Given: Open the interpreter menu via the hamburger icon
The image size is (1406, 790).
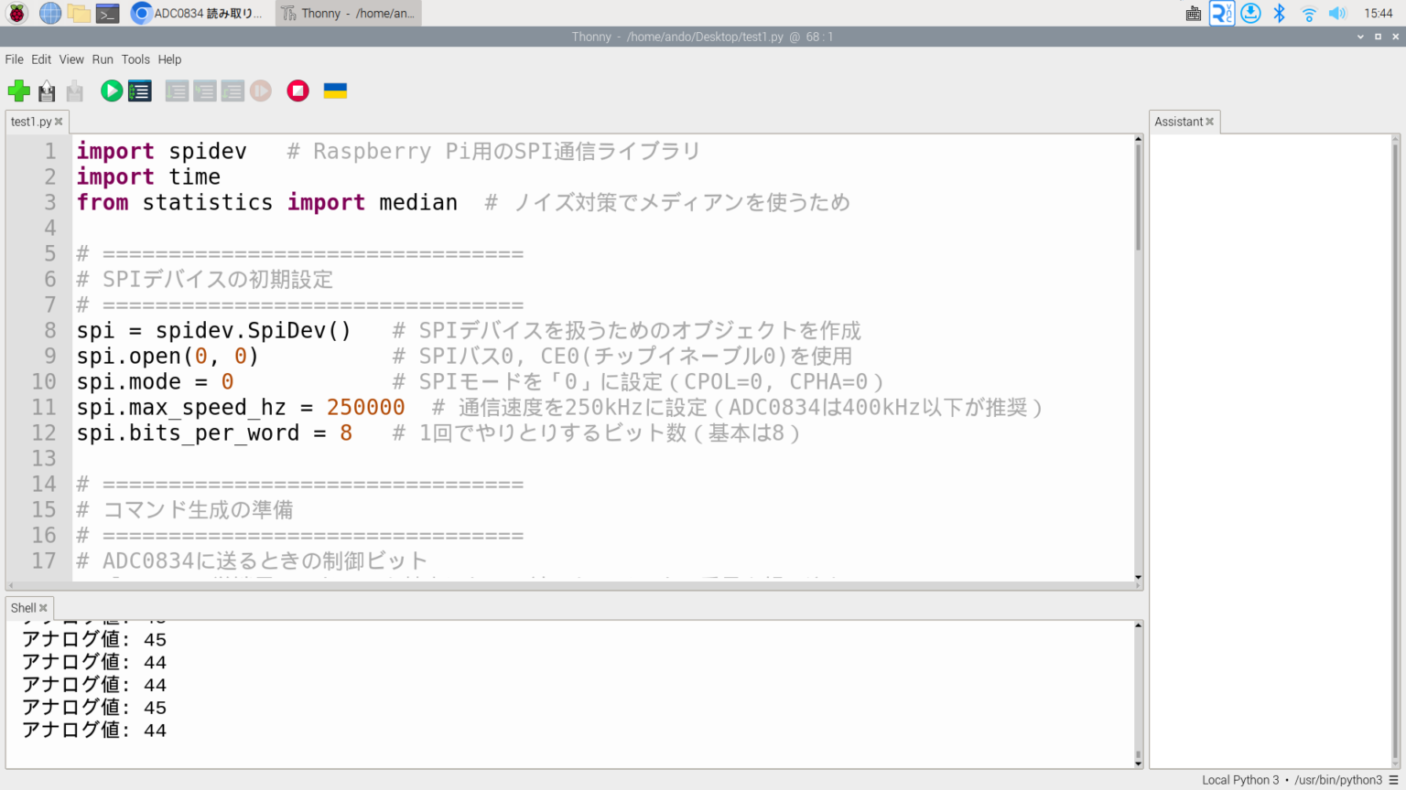Looking at the screenshot, I should pyautogui.click(x=1395, y=779).
